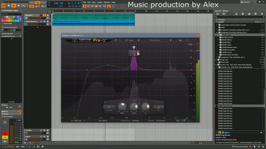Toggle the Convert Pitch-bend checkbox
Viewport: 266px width, 149px height.
2,27
